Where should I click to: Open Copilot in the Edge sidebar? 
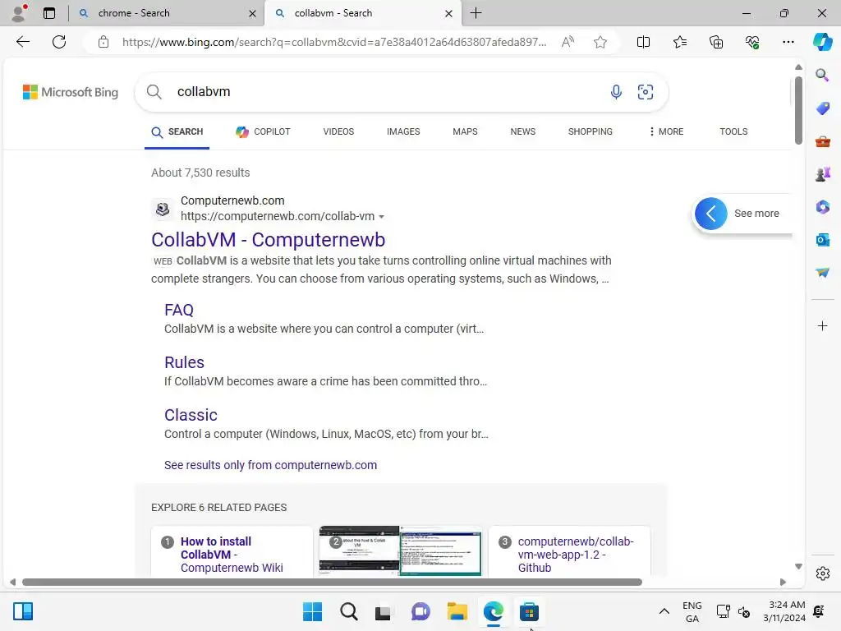822,42
